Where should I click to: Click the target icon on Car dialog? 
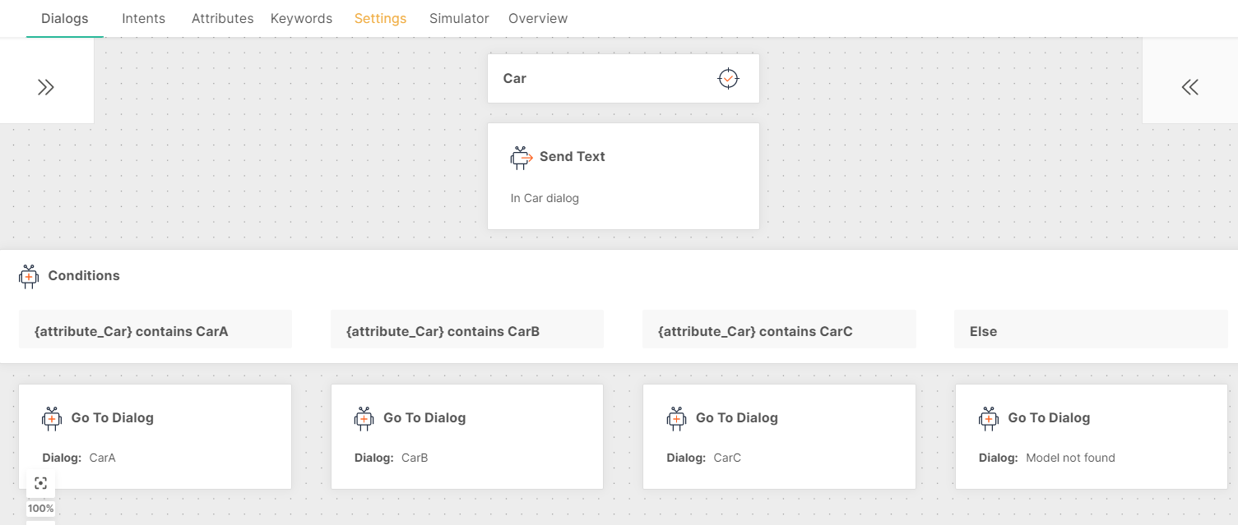coord(728,79)
